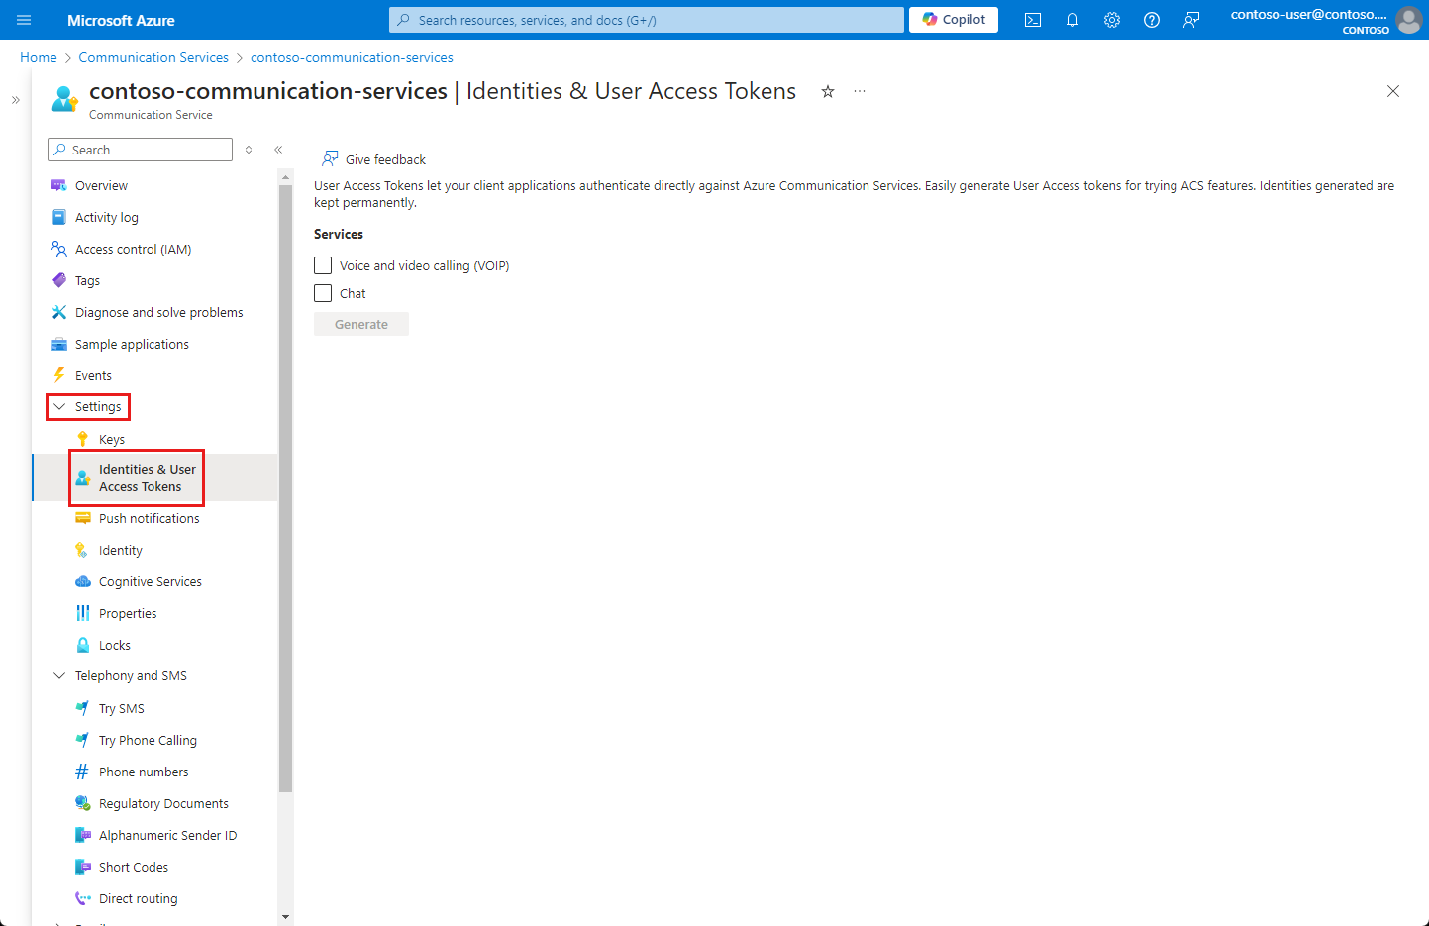Open contoso-communication-services breadcrumb
Screen dimensions: 1429x926
coord(352,57)
